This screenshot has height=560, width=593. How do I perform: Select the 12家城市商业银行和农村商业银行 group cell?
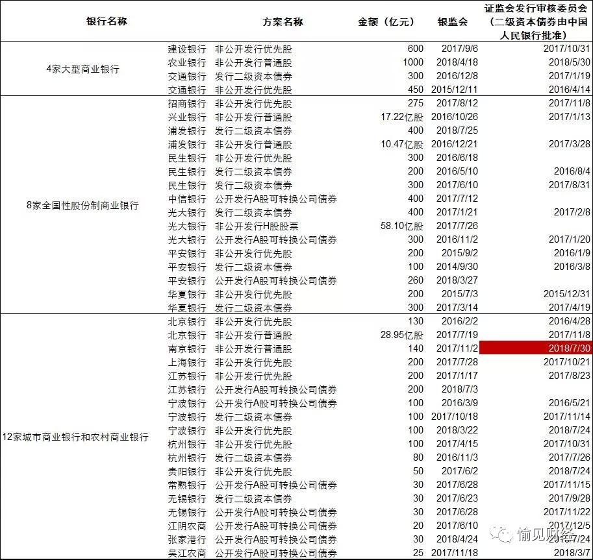[75, 437]
